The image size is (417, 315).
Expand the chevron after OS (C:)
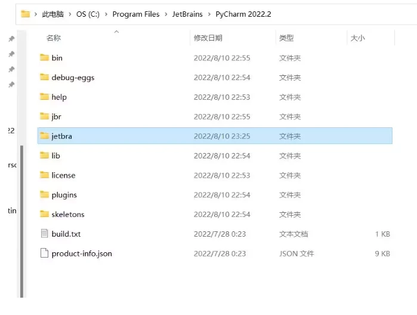click(106, 14)
